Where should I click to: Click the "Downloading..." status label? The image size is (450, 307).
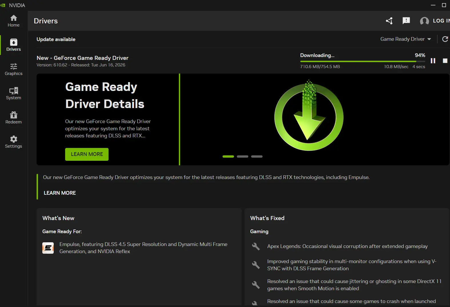point(317,55)
